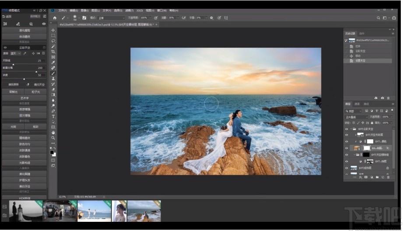Open the brush settings panel icon in options bar

tap(84, 18)
